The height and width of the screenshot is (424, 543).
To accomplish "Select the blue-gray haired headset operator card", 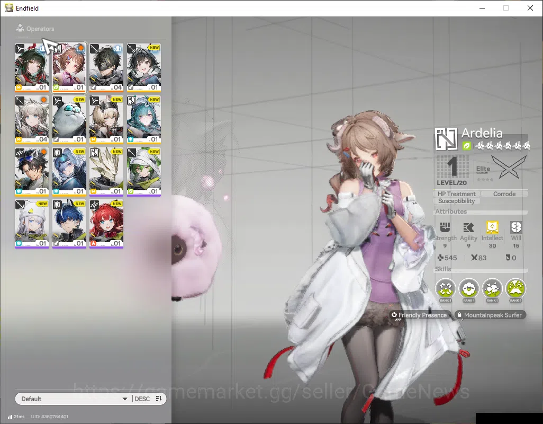I will point(69,172).
